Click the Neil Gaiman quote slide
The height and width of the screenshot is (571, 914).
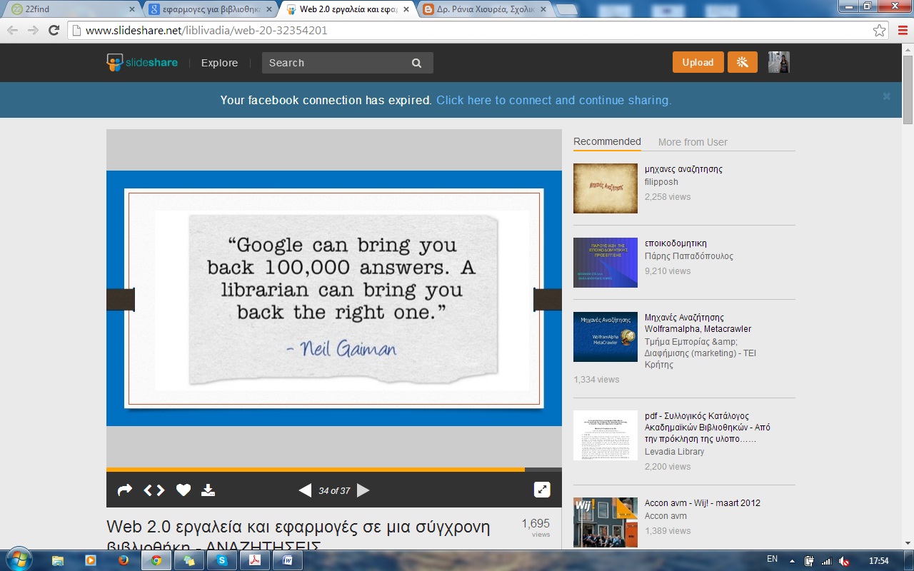(334, 298)
